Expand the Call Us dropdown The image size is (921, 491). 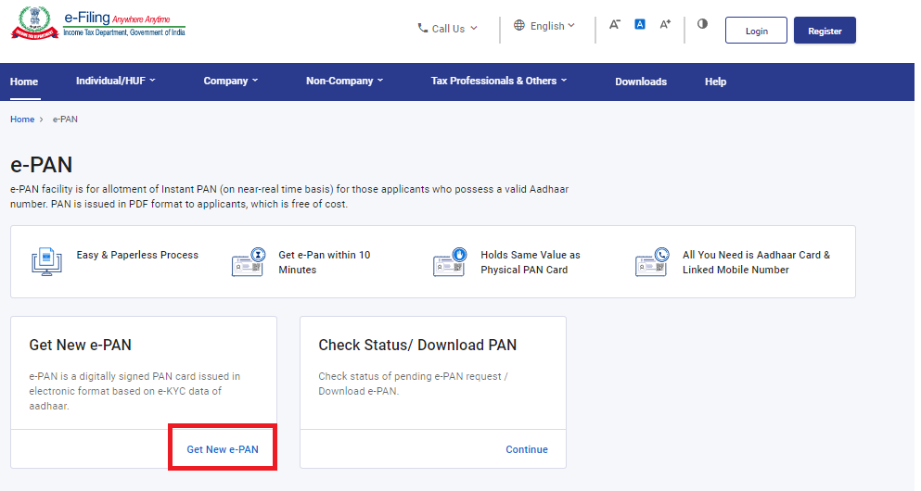coord(448,29)
